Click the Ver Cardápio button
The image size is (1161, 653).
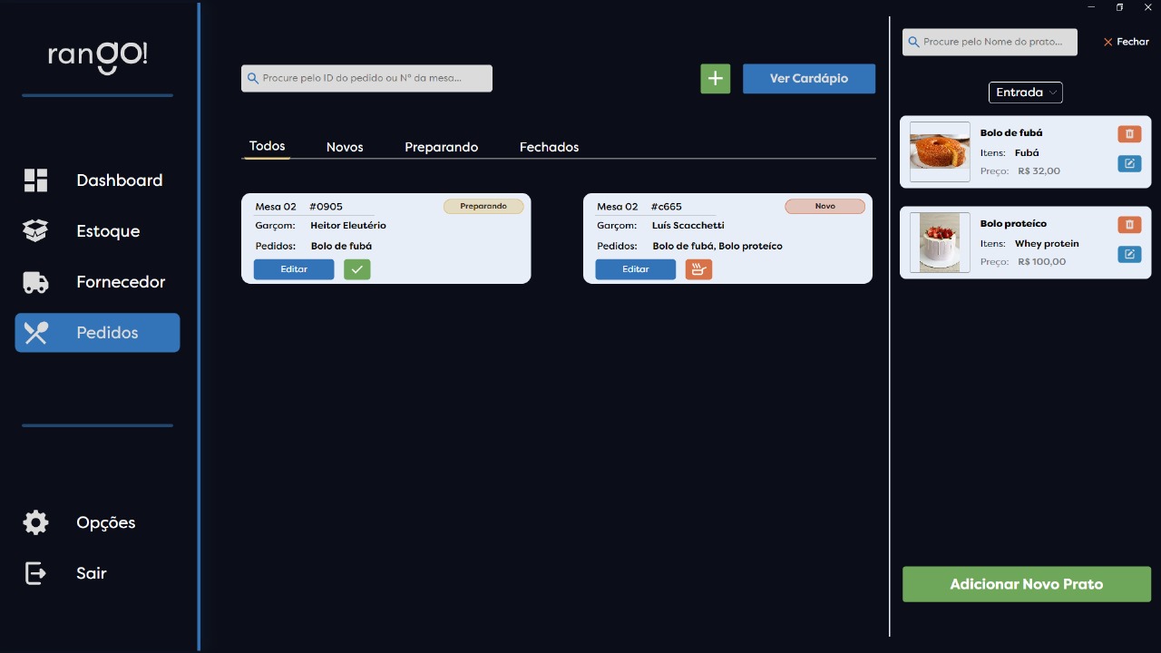pyautogui.click(x=808, y=79)
